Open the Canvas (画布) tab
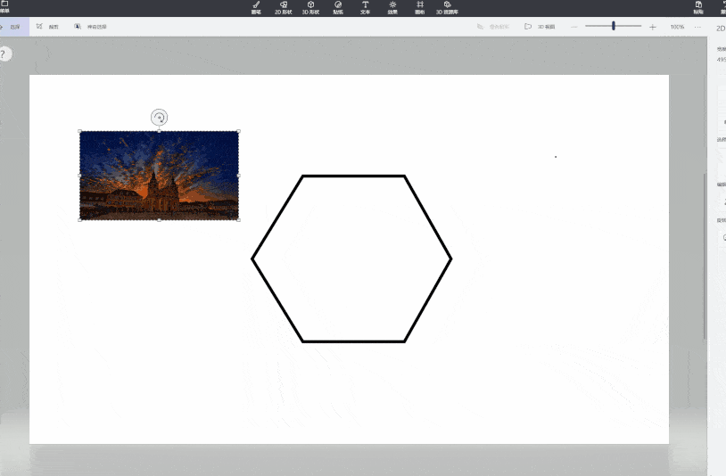Screen dimensions: 726x476 [x=420, y=8]
